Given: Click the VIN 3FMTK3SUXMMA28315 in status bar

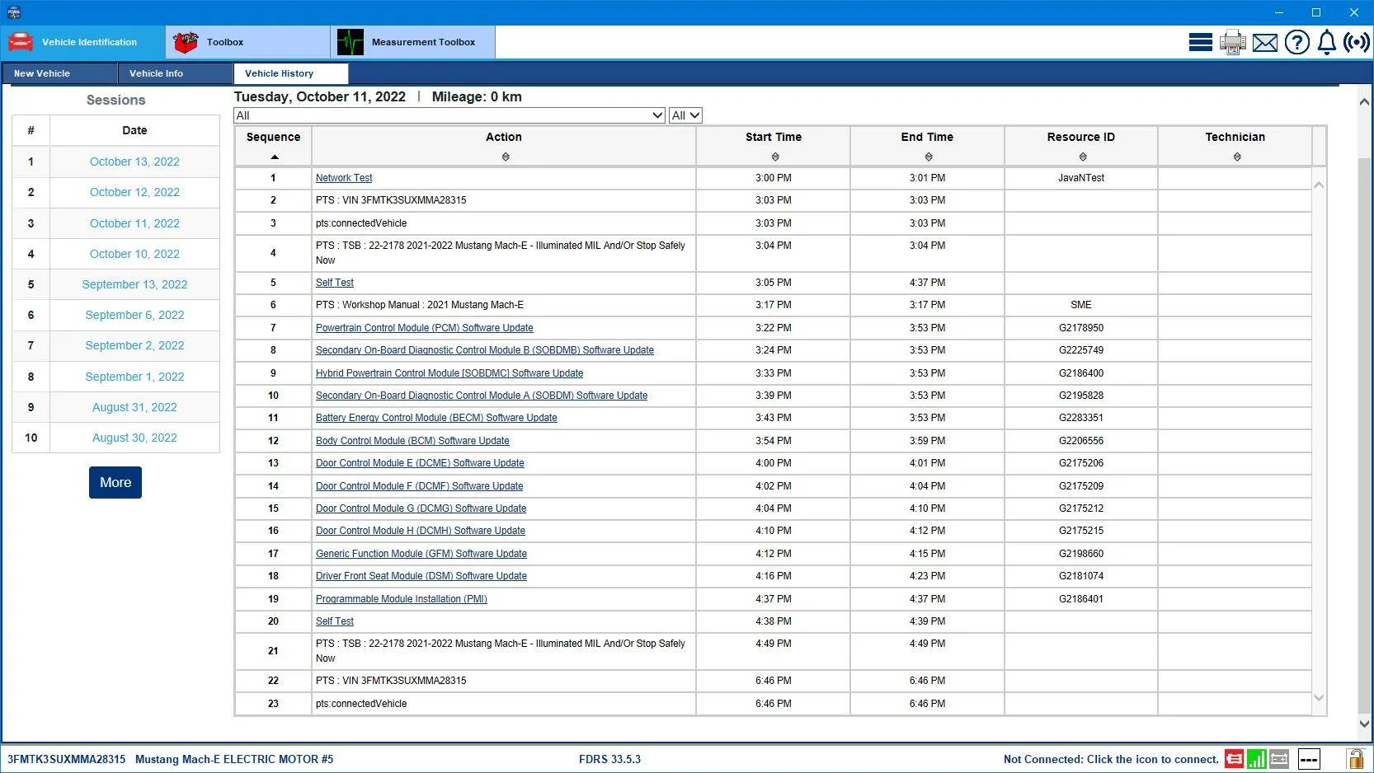Looking at the screenshot, I should pos(67,760).
